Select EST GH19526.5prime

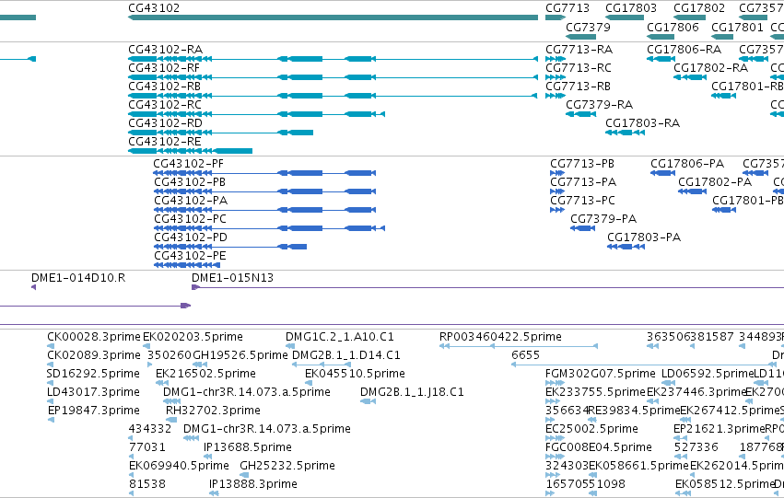coord(240,355)
